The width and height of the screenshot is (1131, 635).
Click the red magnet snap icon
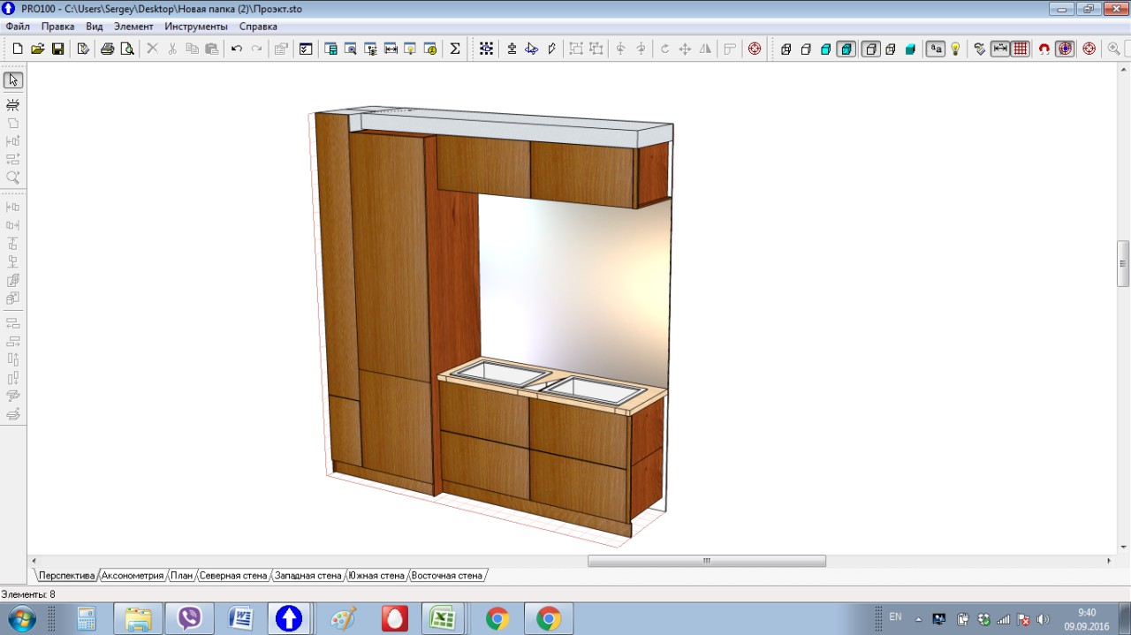coord(1044,49)
